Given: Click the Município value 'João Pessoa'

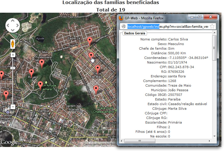Looking at the screenshot, I should click(178, 90).
